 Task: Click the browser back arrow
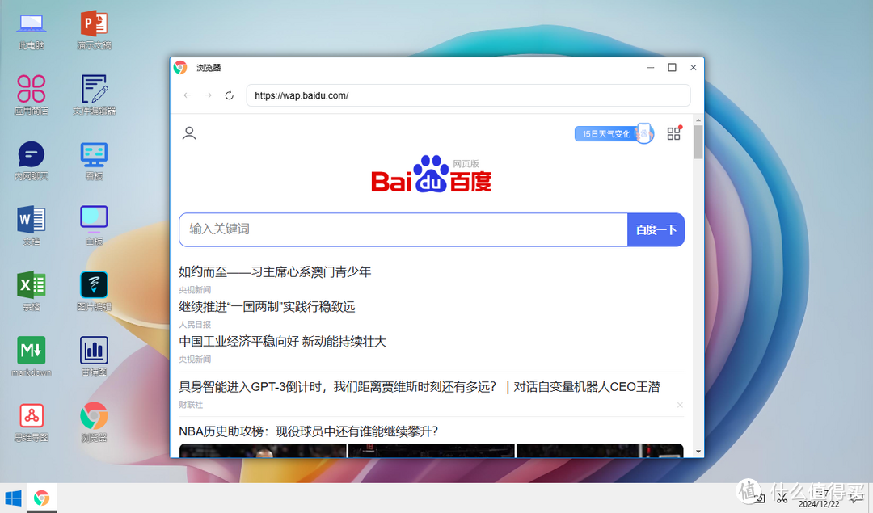point(187,95)
